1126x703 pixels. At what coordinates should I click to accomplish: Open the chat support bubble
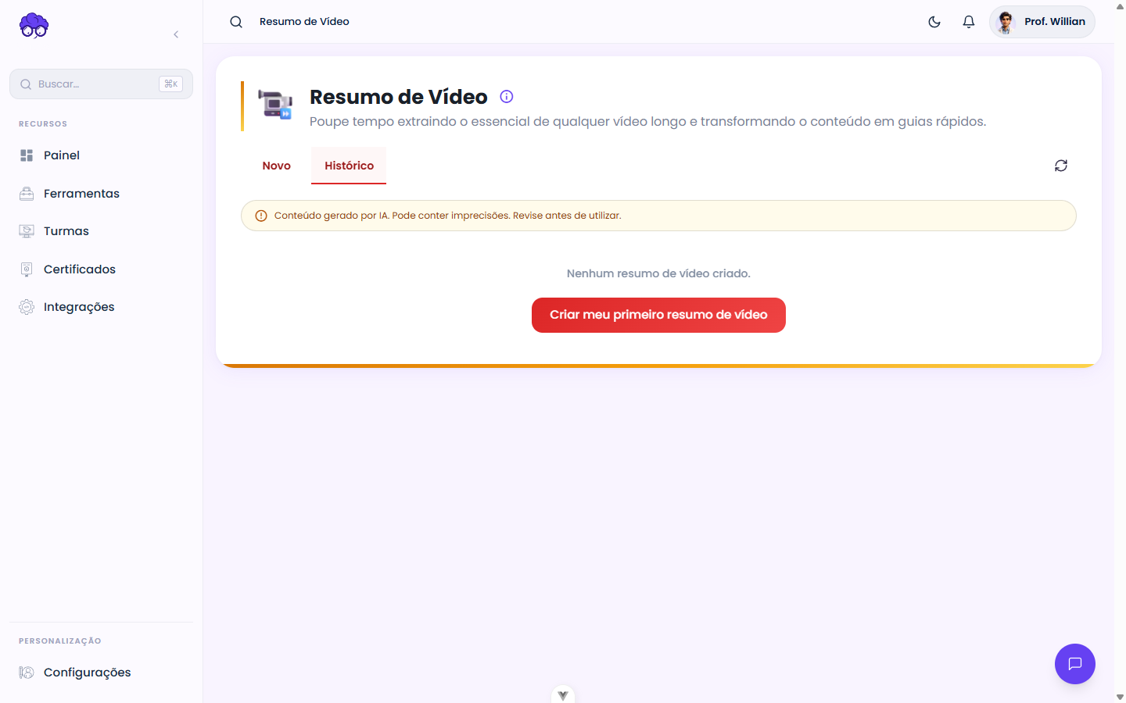[1075, 664]
